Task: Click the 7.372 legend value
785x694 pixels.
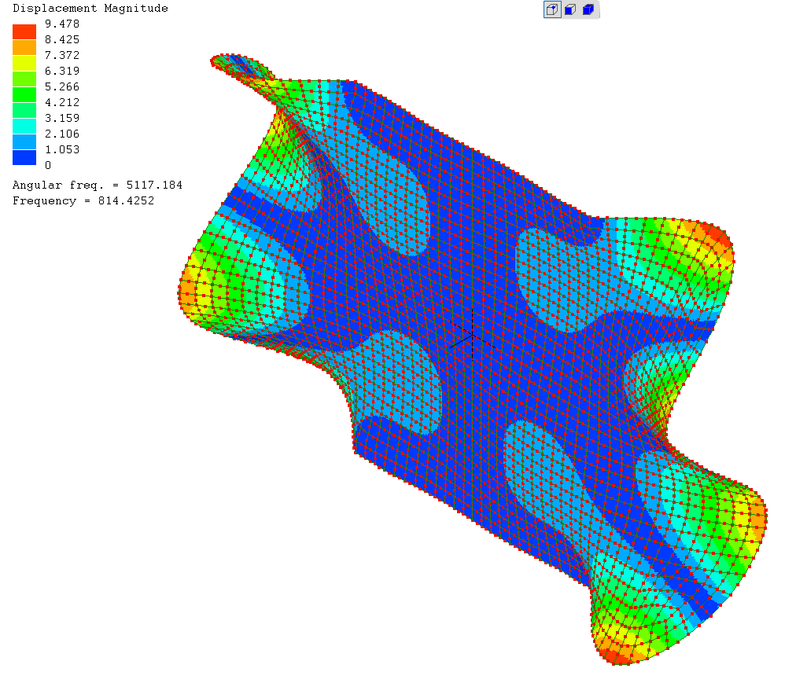Action: (62, 55)
